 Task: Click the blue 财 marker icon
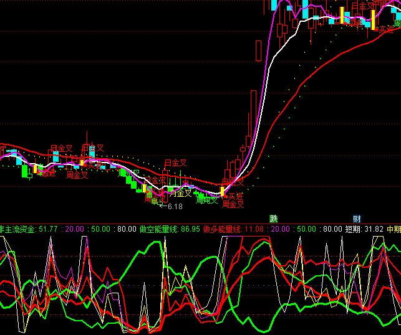[x=357, y=219]
